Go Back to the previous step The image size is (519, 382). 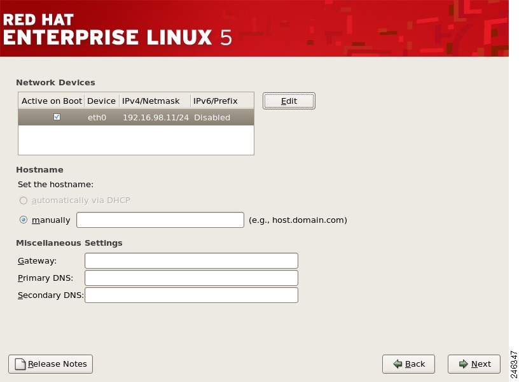pos(408,364)
